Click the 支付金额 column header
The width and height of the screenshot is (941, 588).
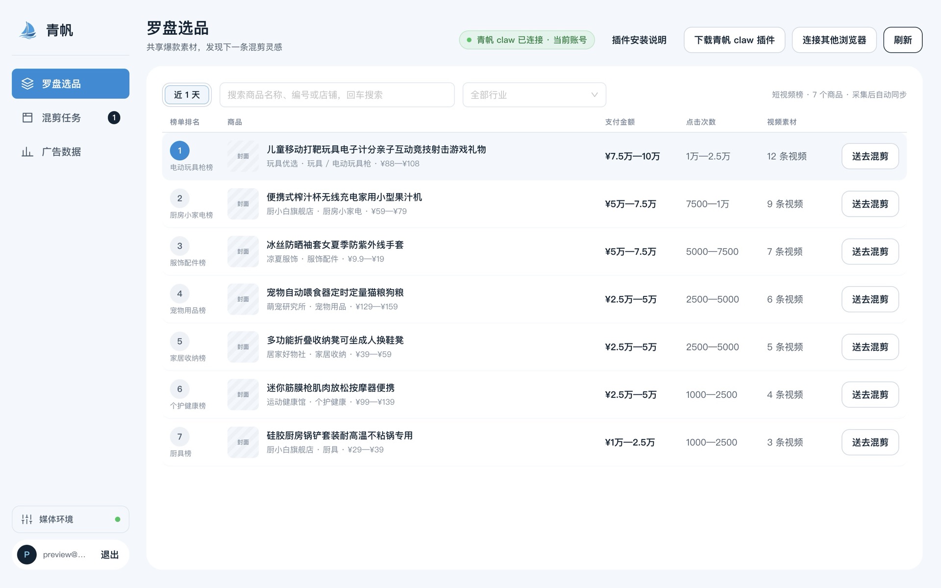click(619, 122)
